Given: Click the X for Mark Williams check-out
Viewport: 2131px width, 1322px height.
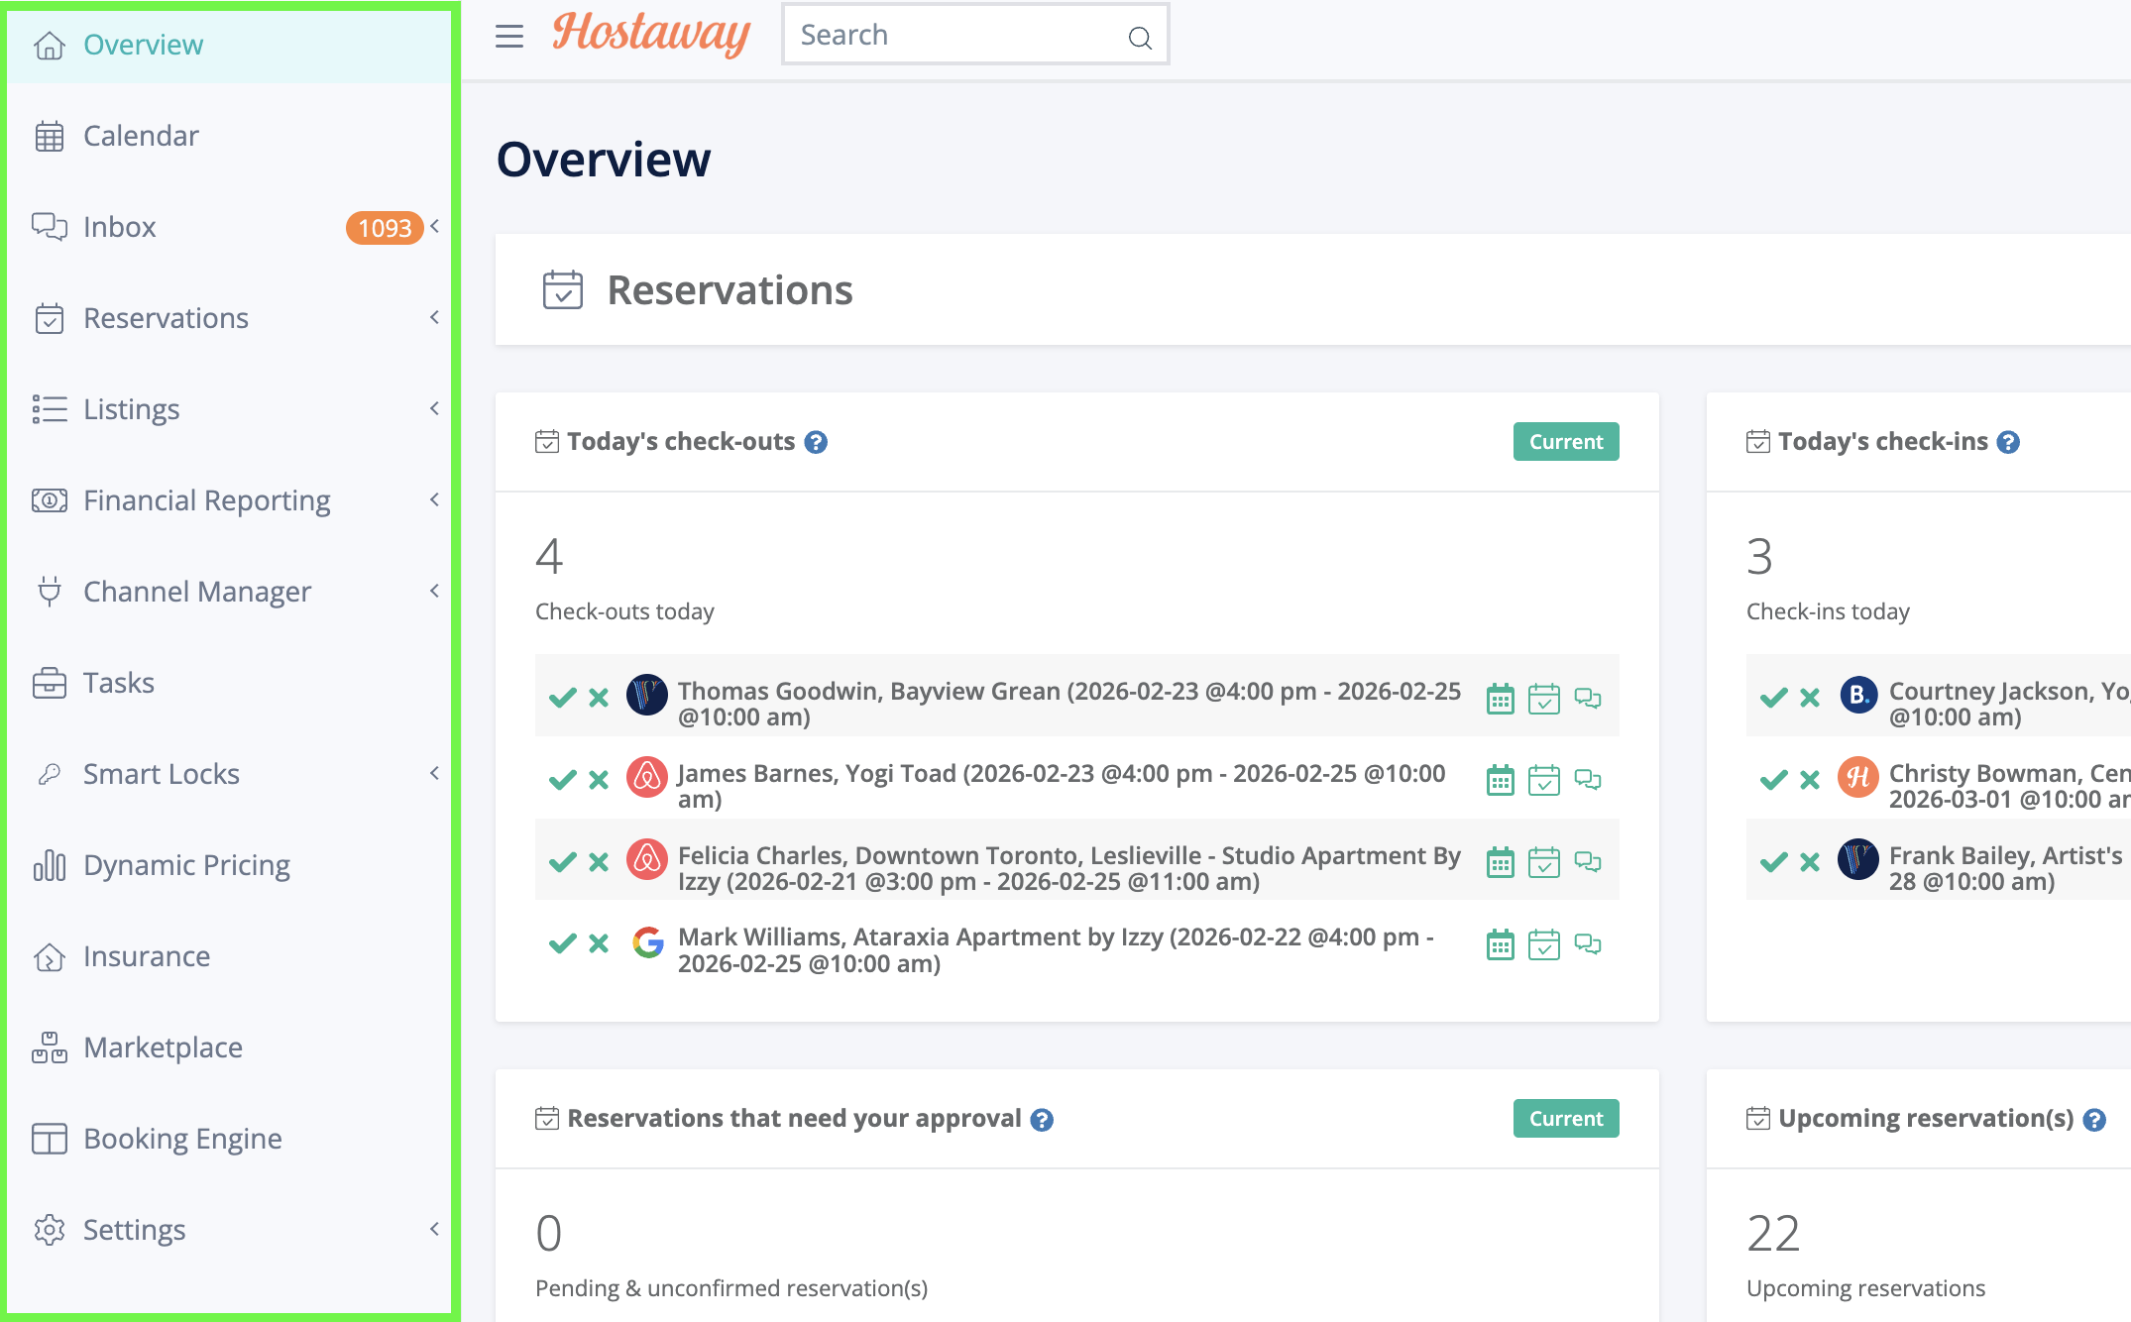Looking at the screenshot, I should [x=599, y=943].
